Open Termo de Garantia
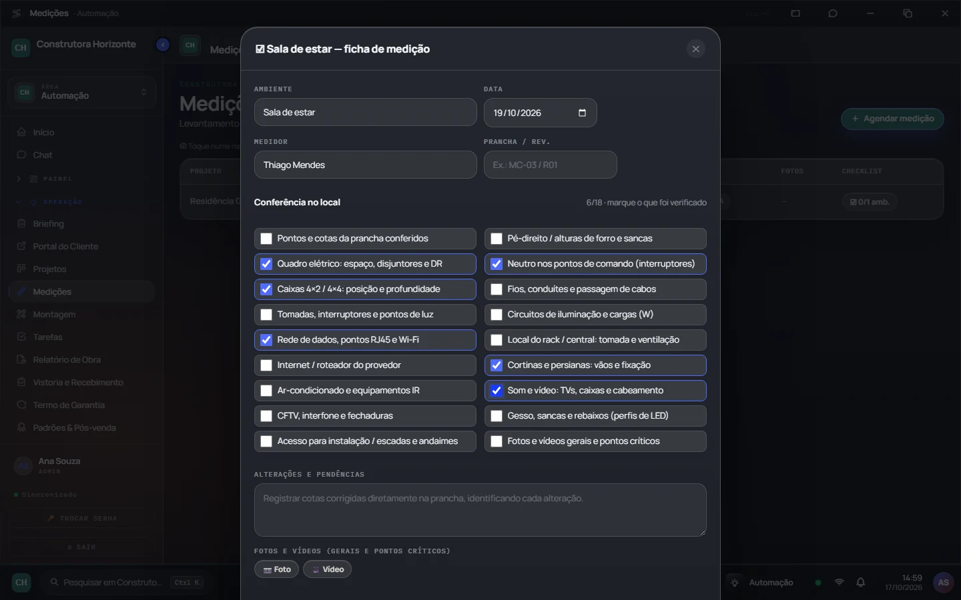The image size is (961, 600). pos(81,405)
